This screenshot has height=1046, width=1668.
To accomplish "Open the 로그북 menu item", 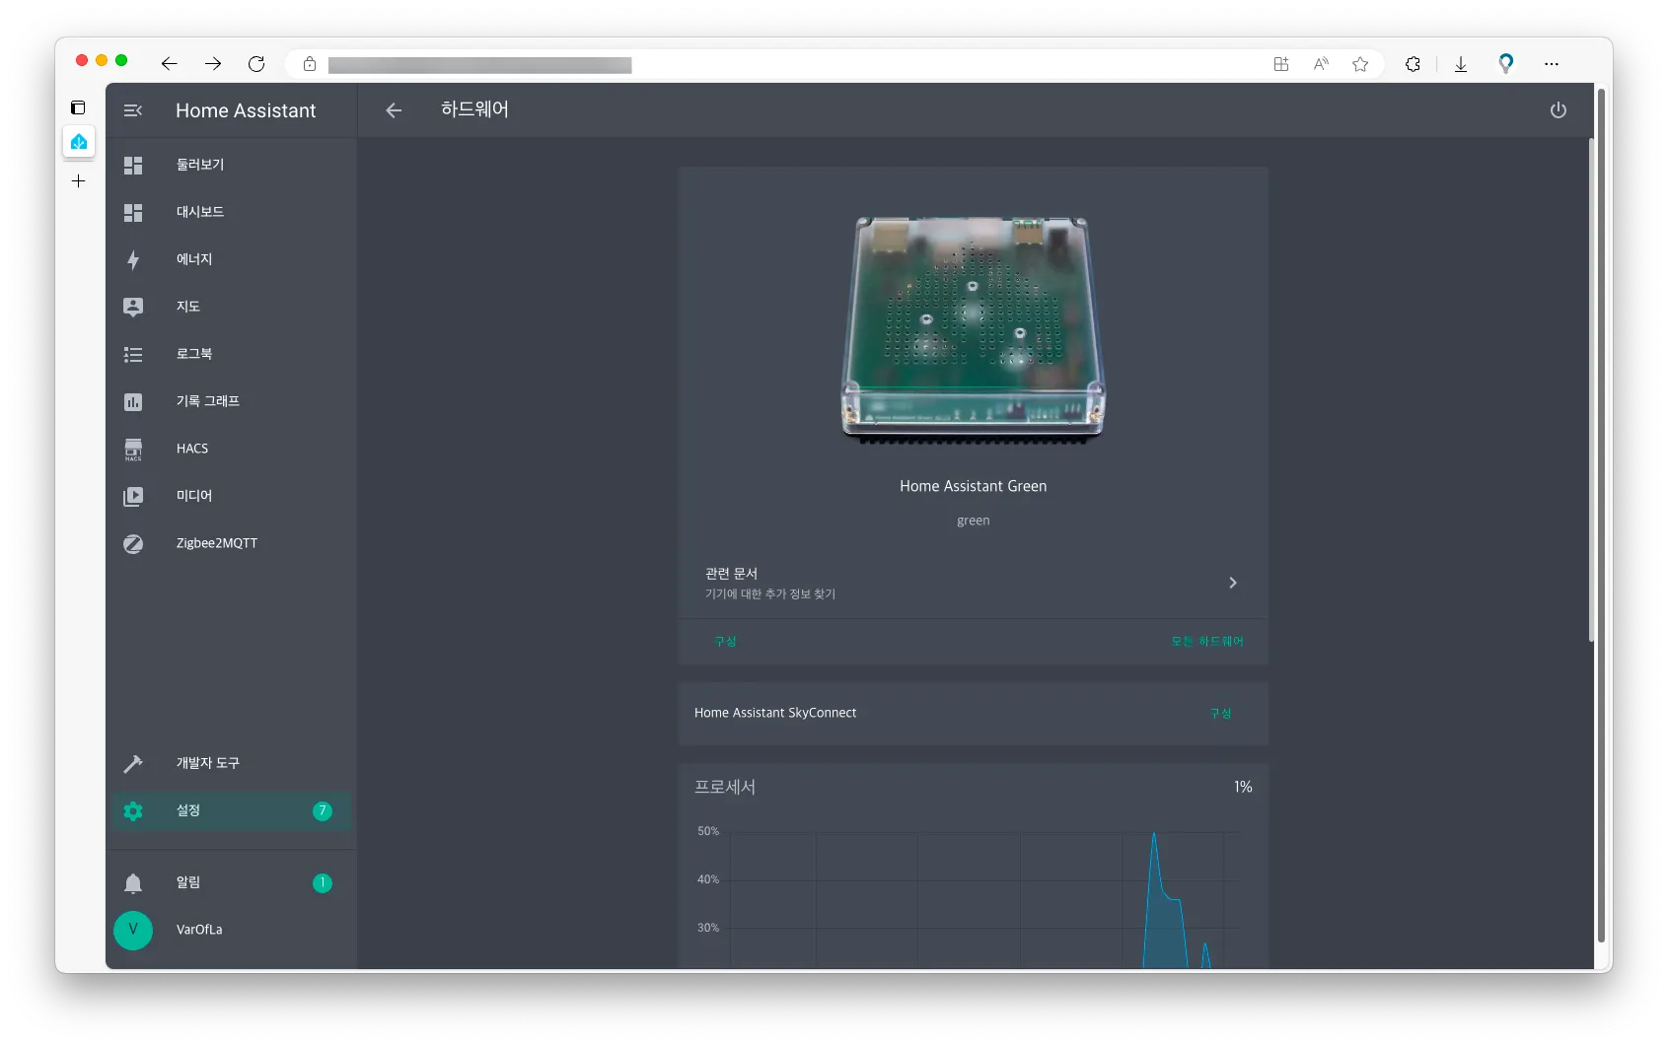I will pos(231,354).
